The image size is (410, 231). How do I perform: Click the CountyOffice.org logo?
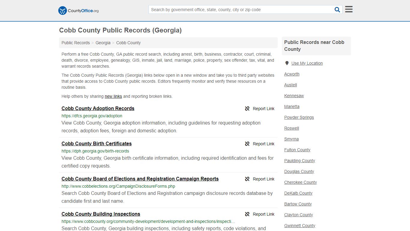[x=78, y=11]
